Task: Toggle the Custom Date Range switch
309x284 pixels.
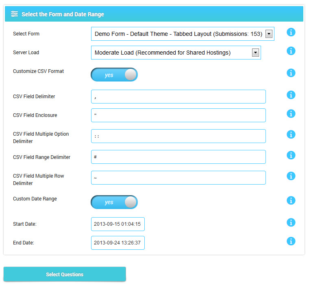Action: (114, 202)
